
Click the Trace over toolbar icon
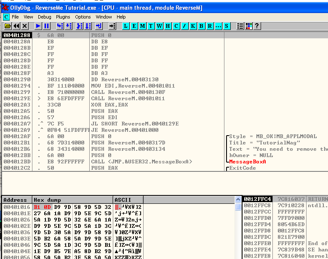(x=88, y=26)
